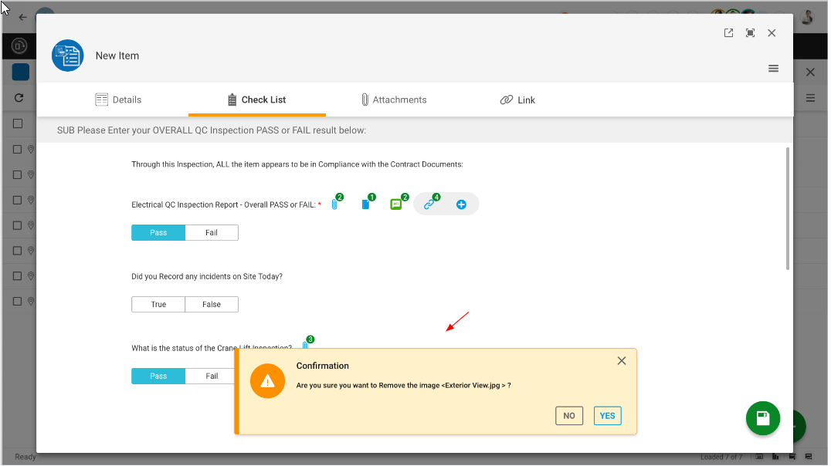Click the back arrow in background window
The width and height of the screenshot is (831, 466).
tap(23, 17)
